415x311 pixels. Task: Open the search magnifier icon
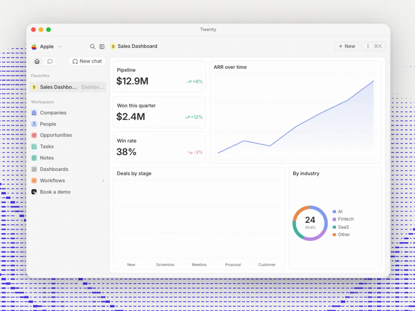point(93,47)
